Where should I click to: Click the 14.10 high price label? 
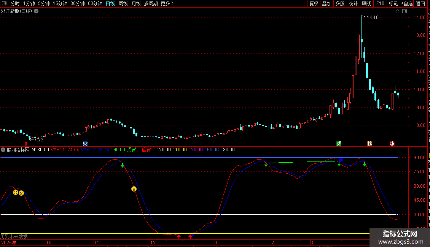(x=373, y=17)
